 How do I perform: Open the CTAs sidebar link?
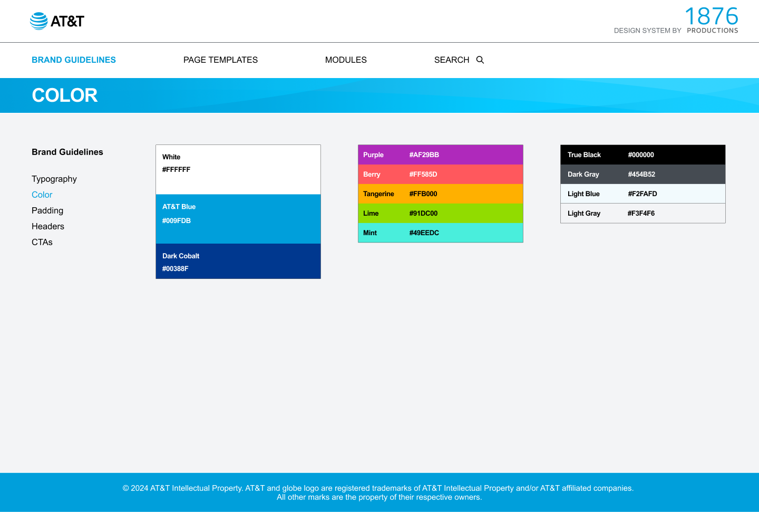click(x=42, y=242)
